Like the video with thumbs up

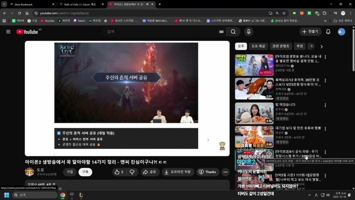click(x=119, y=172)
